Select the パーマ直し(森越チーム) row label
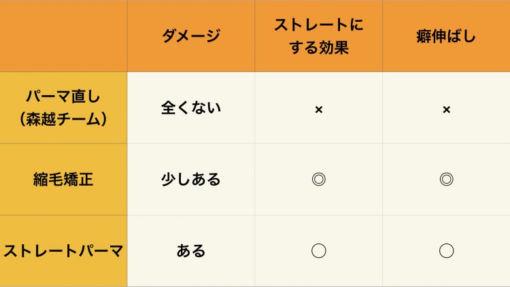 [x=63, y=107]
